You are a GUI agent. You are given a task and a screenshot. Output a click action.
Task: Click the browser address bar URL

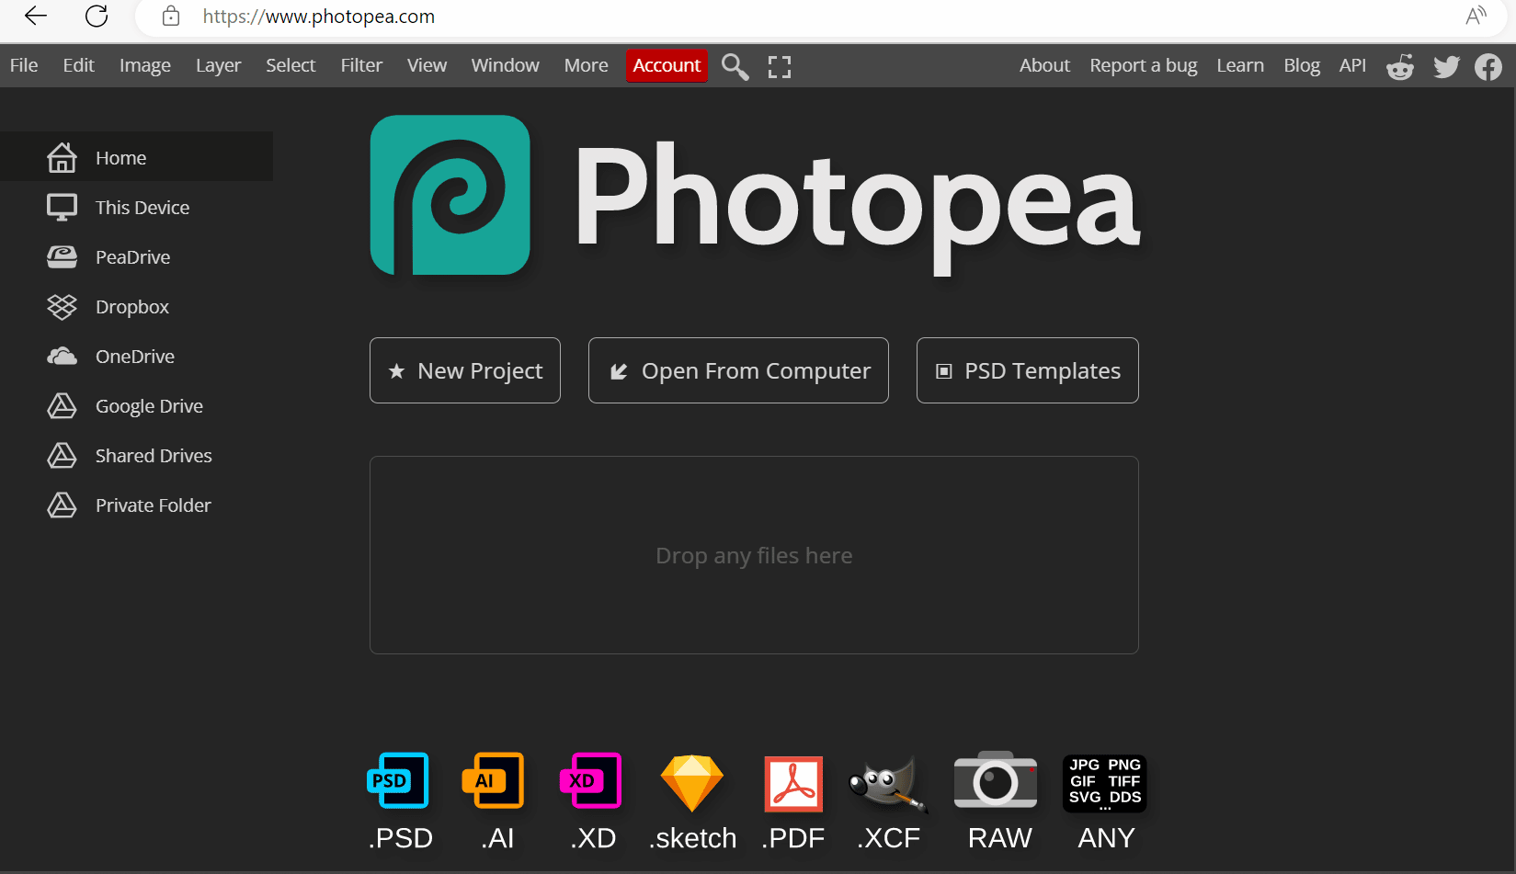318,17
